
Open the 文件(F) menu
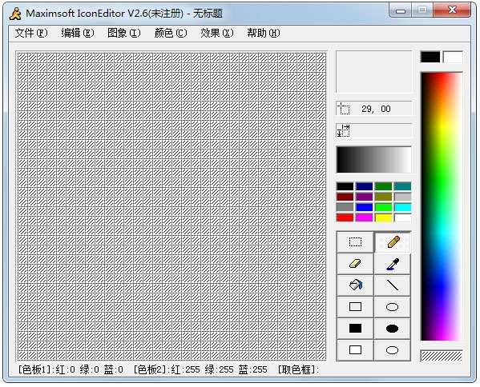31,33
